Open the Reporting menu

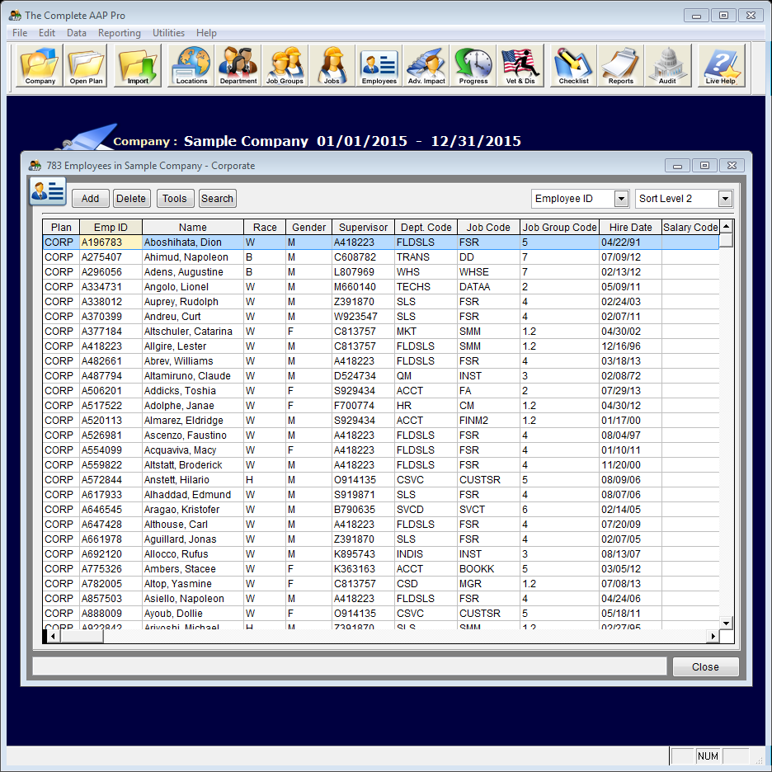pyautogui.click(x=119, y=33)
